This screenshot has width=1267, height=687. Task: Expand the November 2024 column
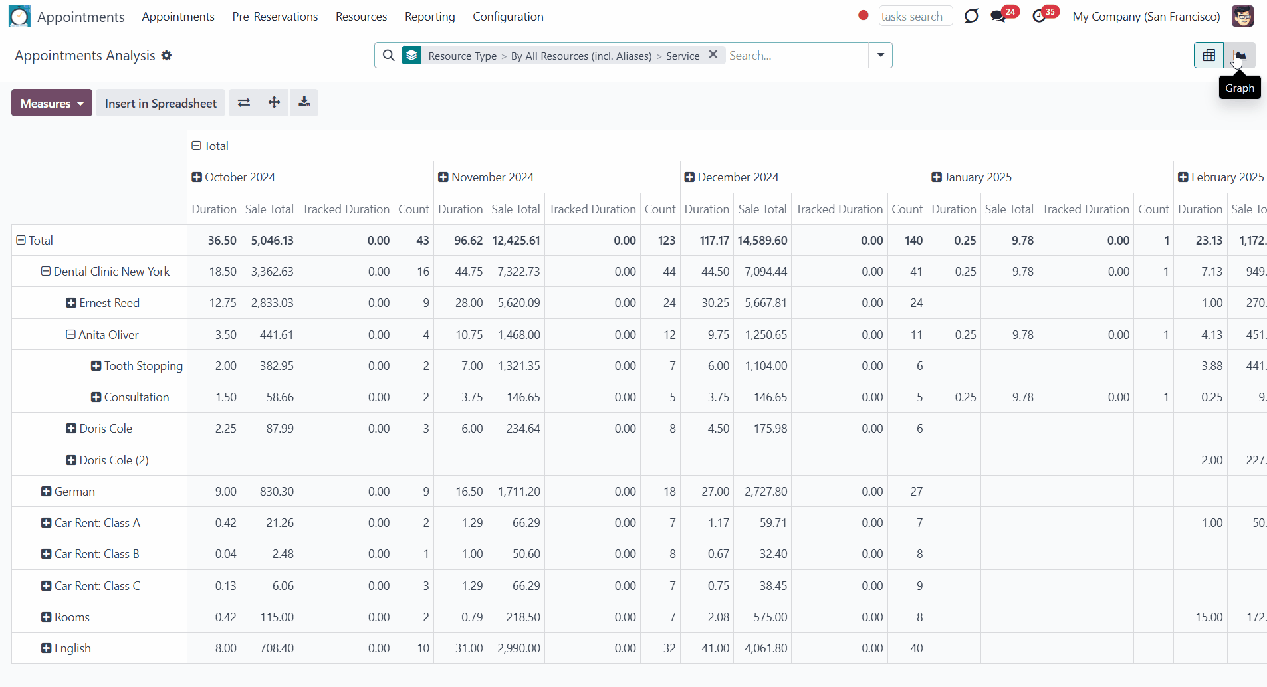(x=443, y=177)
